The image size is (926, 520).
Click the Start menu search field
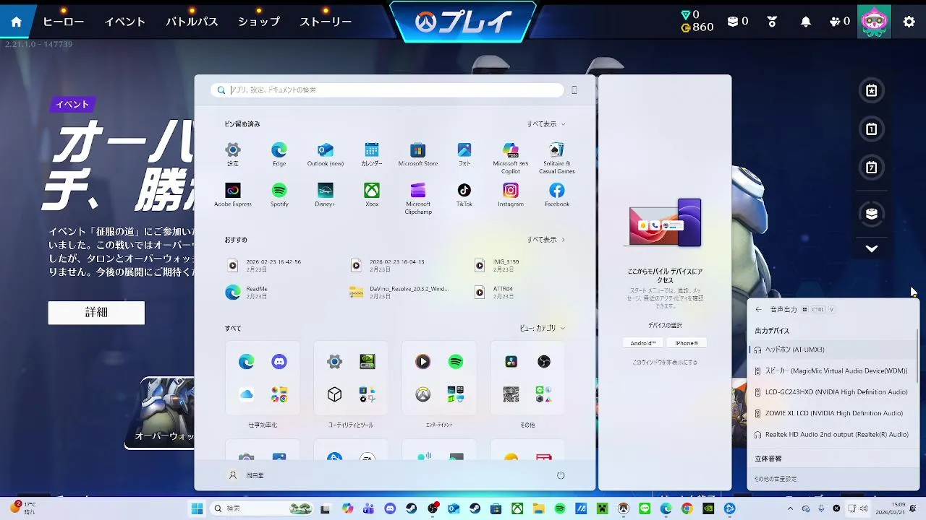click(x=388, y=90)
